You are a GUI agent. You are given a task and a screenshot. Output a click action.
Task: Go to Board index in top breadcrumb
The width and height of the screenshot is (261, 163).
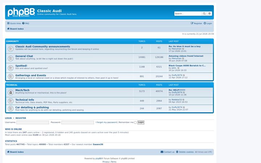coord(15,29)
